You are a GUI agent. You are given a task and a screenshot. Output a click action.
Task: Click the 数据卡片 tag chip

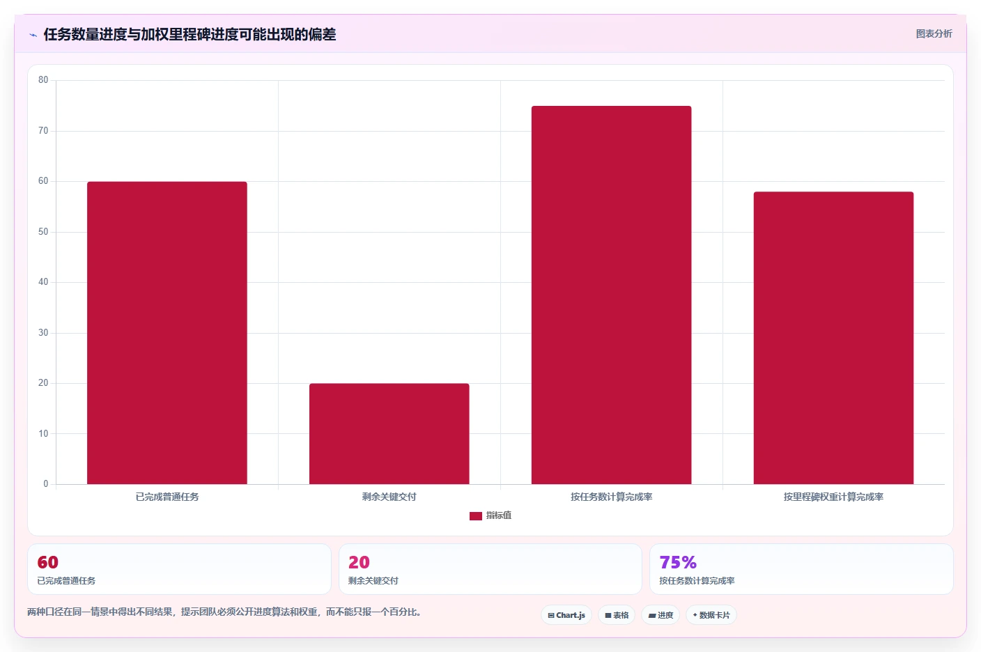pyautogui.click(x=711, y=615)
